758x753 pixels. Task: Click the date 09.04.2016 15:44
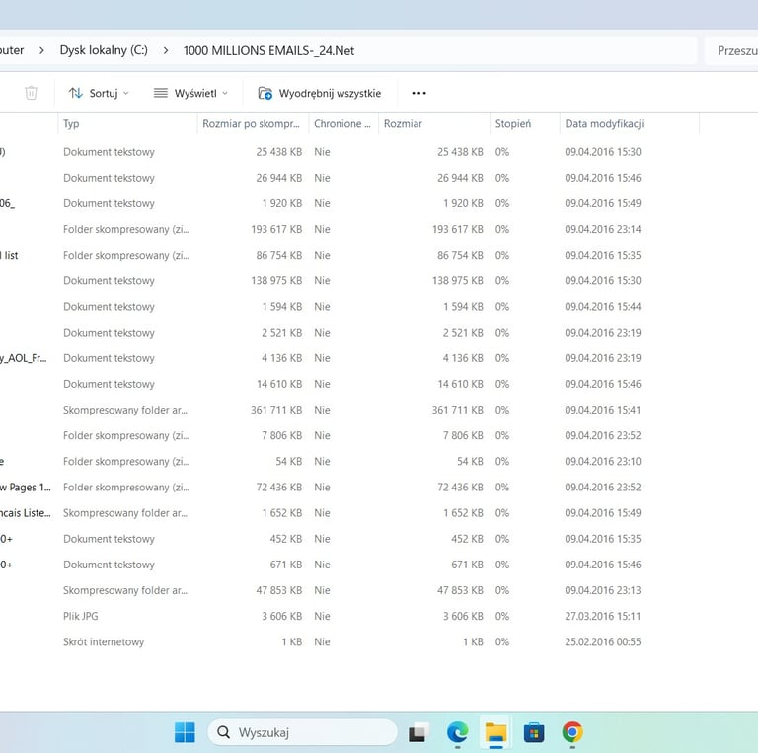tap(602, 307)
